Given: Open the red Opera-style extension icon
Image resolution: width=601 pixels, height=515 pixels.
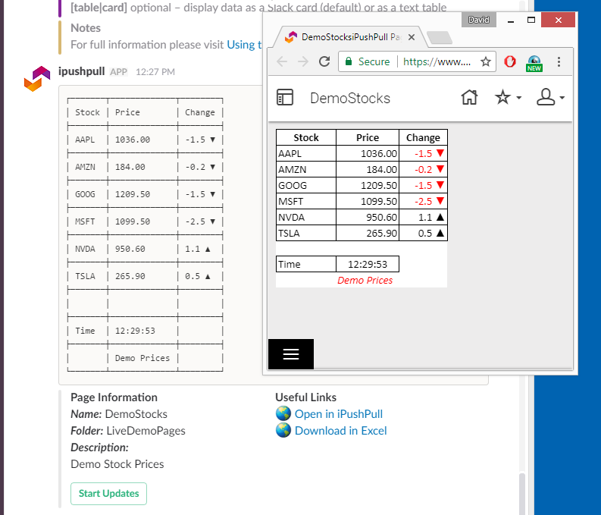Looking at the screenshot, I should coord(510,61).
